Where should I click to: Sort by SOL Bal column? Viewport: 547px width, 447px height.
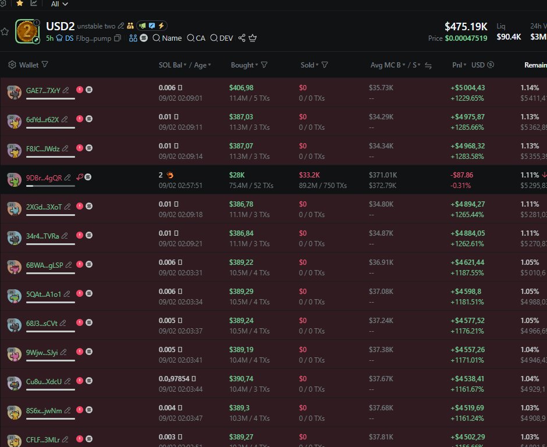click(x=172, y=65)
